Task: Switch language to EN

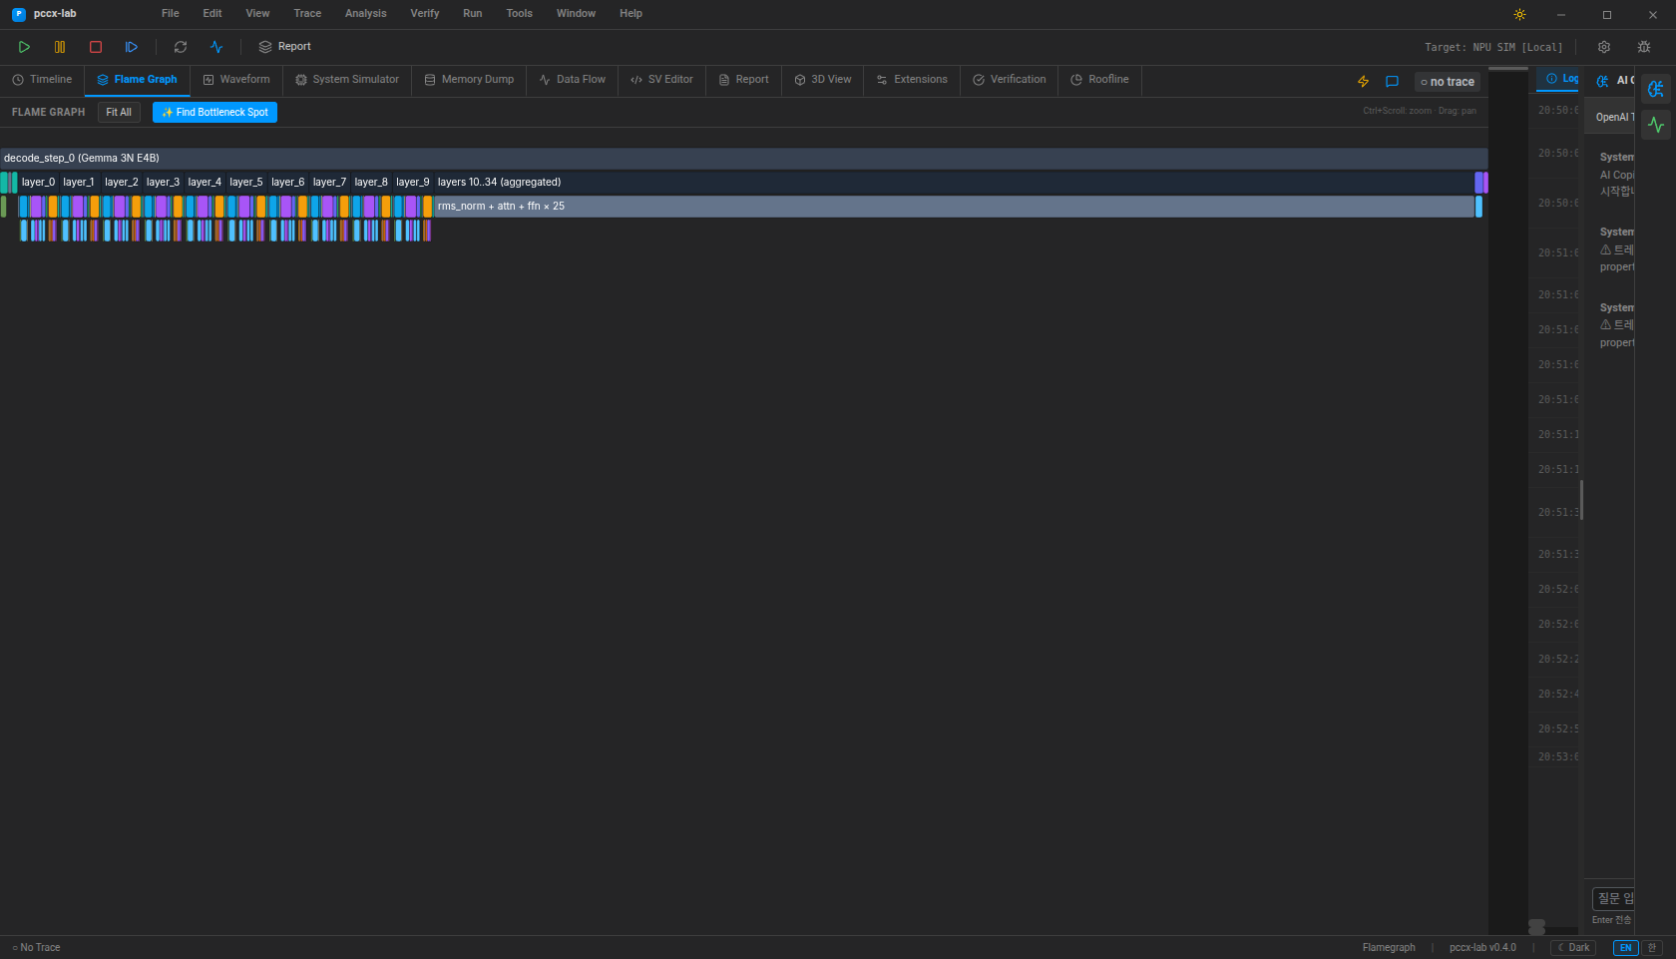Action: 1625,948
